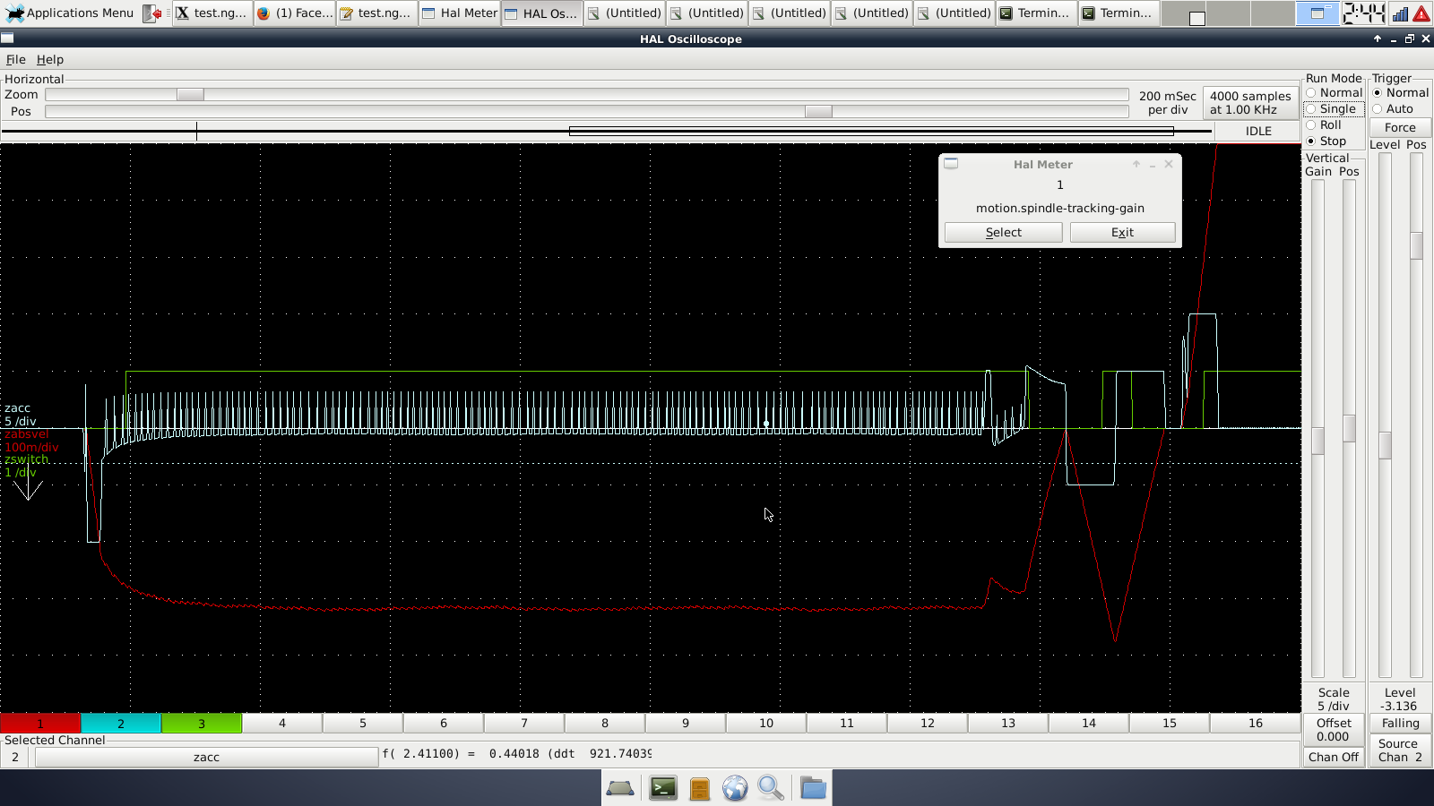Select channel 16 button
Viewport: 1434px width, 806px height.
(1256, 723)
